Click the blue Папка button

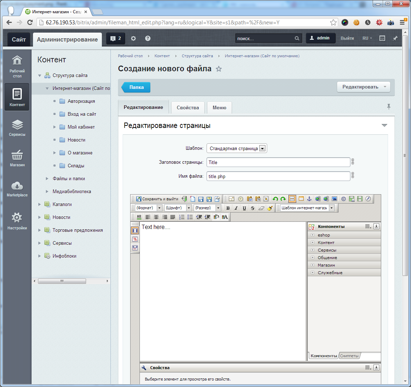tap(136, 87)
